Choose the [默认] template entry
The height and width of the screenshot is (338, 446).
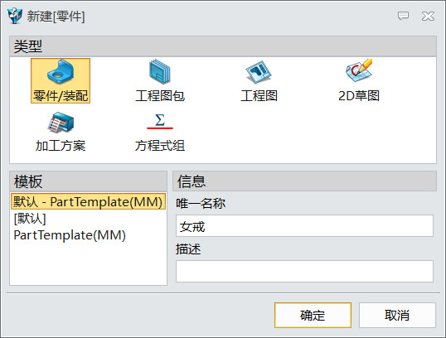pyautogui.click(x=30, y=219)
